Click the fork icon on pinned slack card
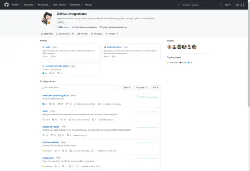The image size is (250, 171). tap(52, 56)
